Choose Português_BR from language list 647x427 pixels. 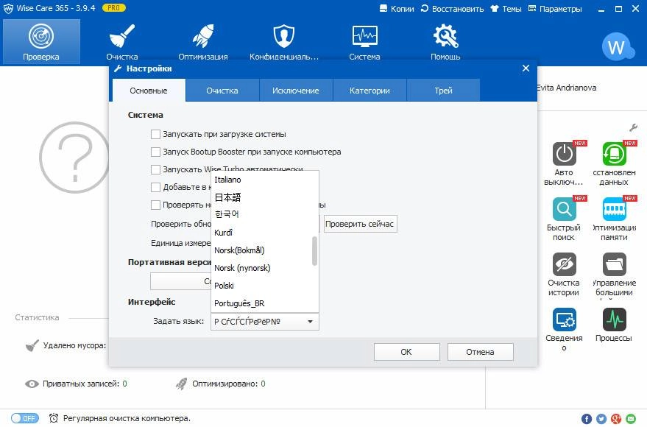[265, 303]
